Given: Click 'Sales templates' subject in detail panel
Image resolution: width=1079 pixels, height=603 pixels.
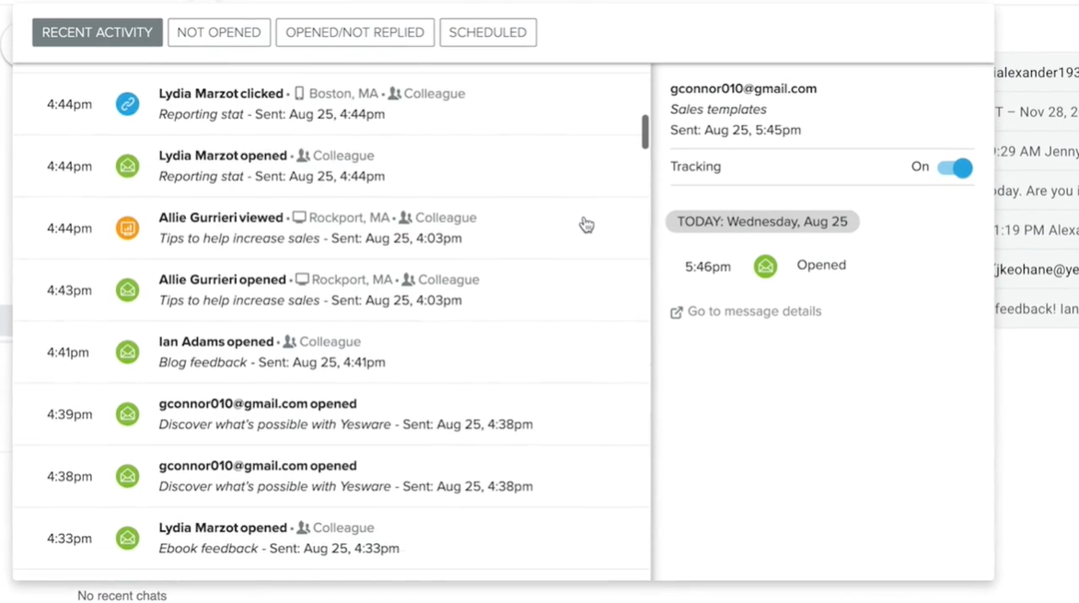Looking at the screenshot, I should 718,110.
